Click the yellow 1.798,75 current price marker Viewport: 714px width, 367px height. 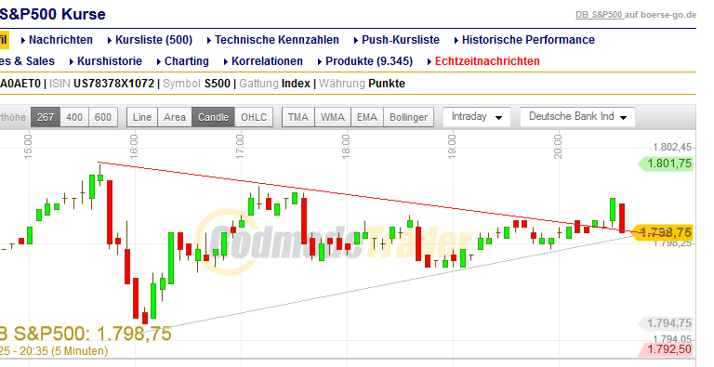tap(663, 232)
